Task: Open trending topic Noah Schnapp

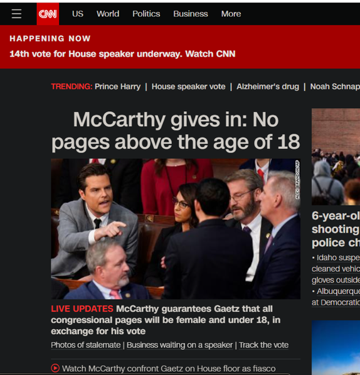Action: [335, 86]
